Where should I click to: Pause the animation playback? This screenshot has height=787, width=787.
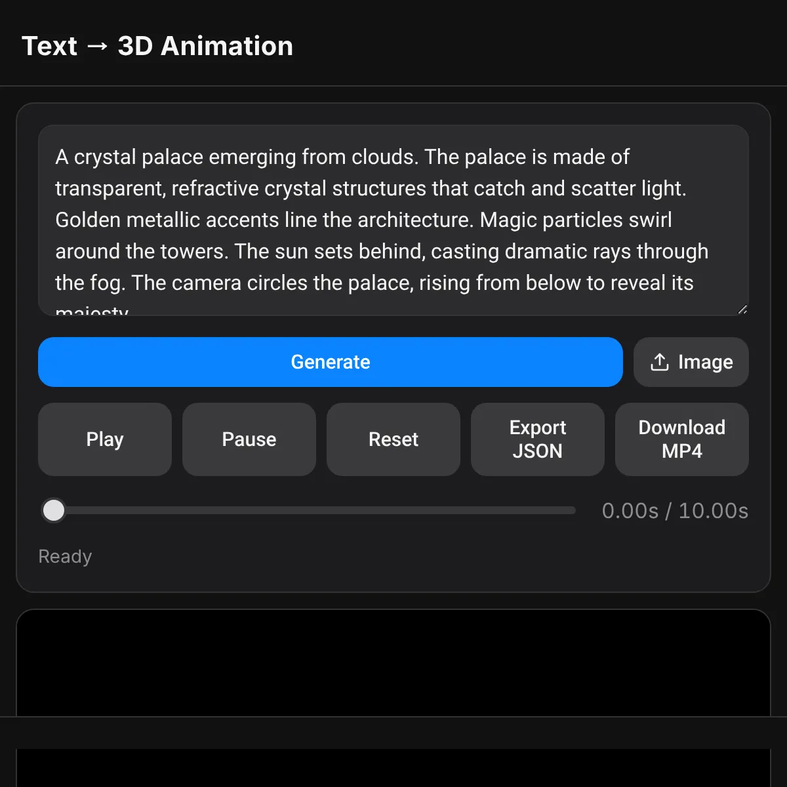249,439
